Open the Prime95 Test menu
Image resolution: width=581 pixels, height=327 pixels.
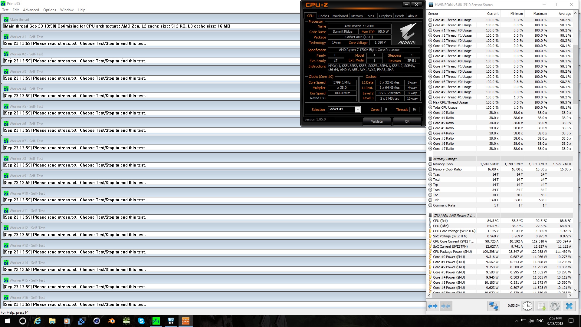point(5,10)
